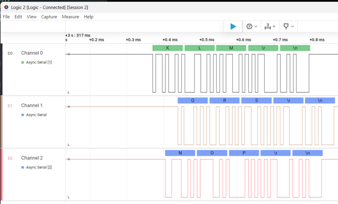Select decoded byte S on Channel 1
Screen dimensions: 338x204
[257, 100]
